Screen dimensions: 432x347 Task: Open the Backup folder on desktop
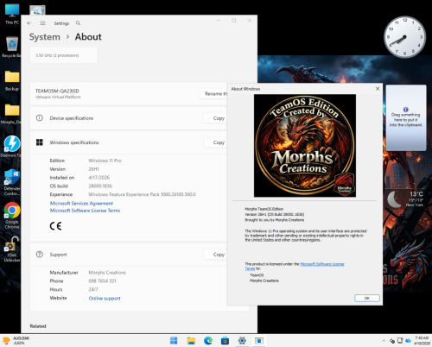click(12, 80)
